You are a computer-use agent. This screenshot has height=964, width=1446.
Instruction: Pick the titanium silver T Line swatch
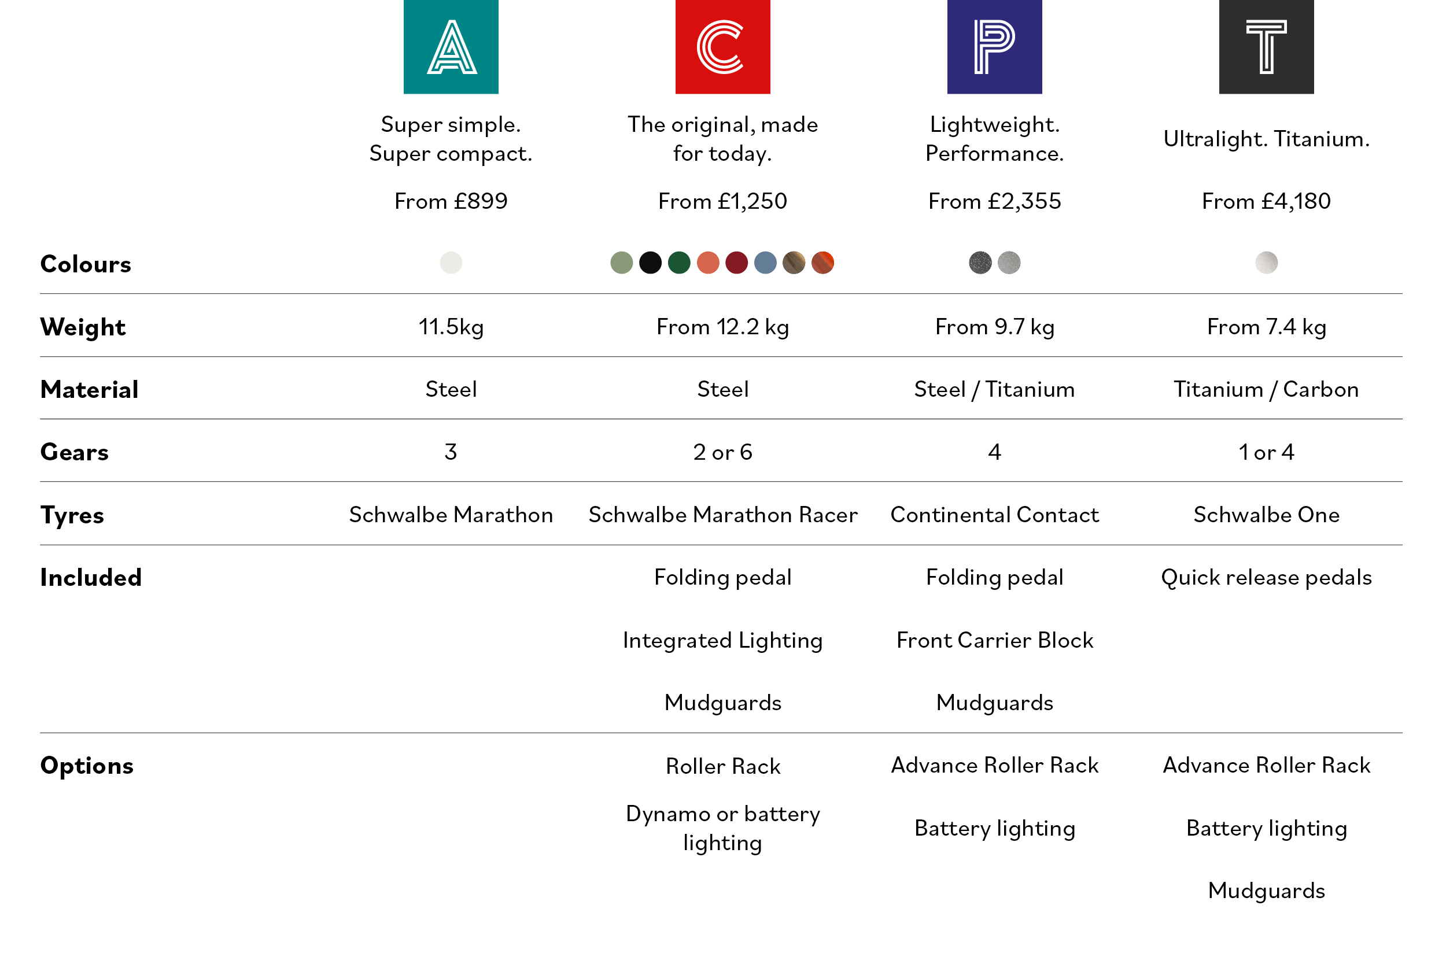click(x=1267, y=263)
